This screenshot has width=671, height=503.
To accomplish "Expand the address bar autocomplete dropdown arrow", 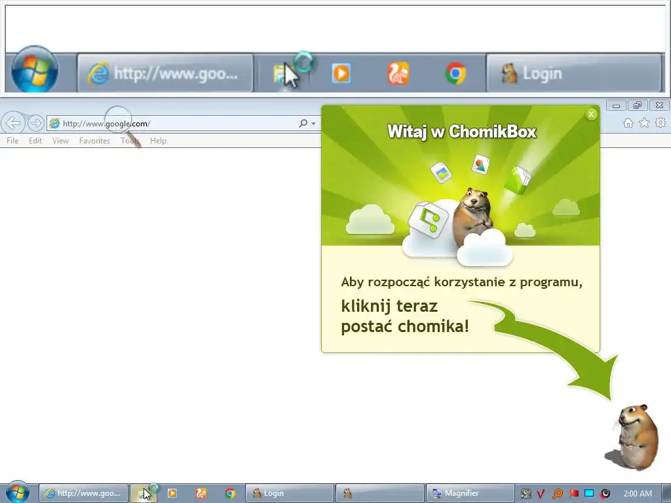I will (314, 123).
